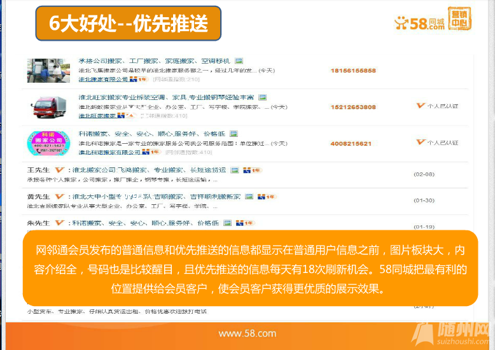Click V verified icon in 15212653808 row
495x350 pixels.
pos(421,106)
